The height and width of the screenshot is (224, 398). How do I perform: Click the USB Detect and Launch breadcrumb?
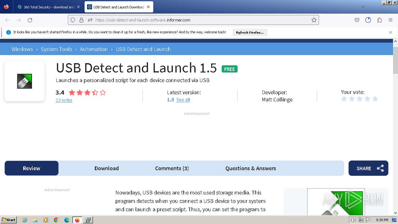click(143, 49)
